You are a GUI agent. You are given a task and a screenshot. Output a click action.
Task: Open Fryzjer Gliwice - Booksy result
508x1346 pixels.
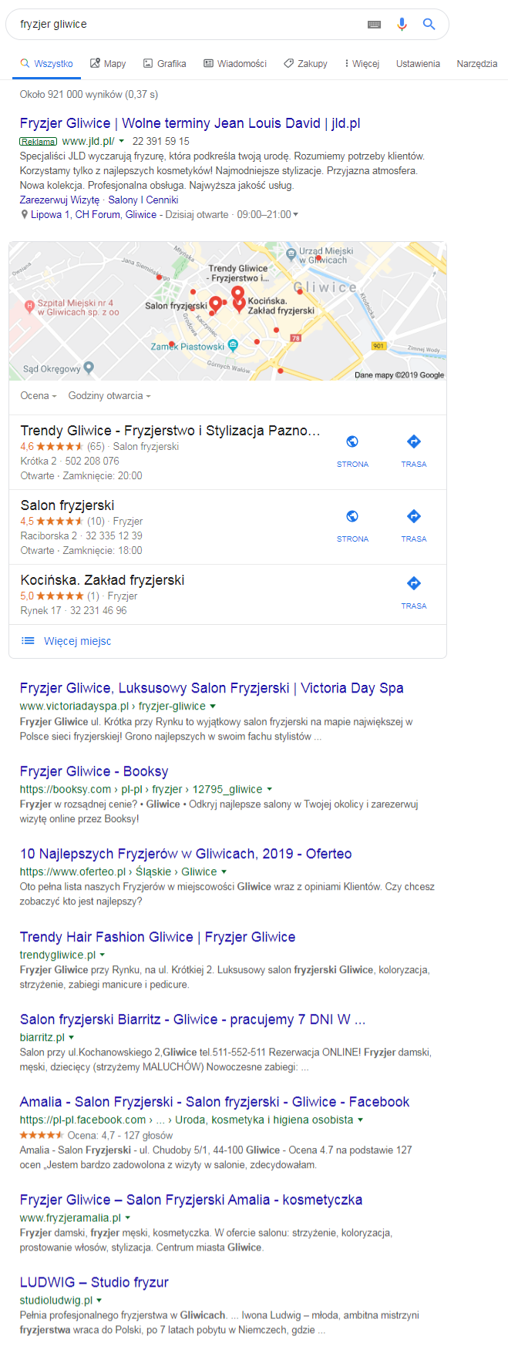[x=94, y=772]
